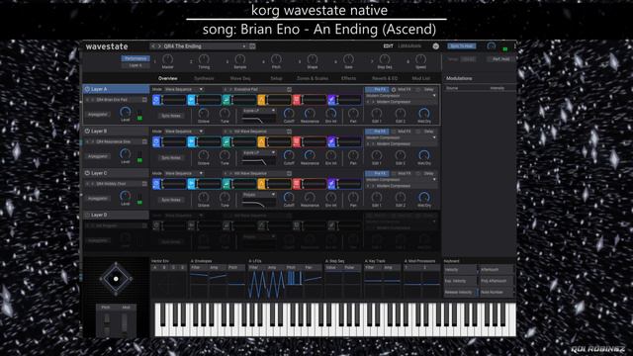Open Layer C filter type dropdown
This screenshot has width=633, height=356.
click(x=259, y=195)
